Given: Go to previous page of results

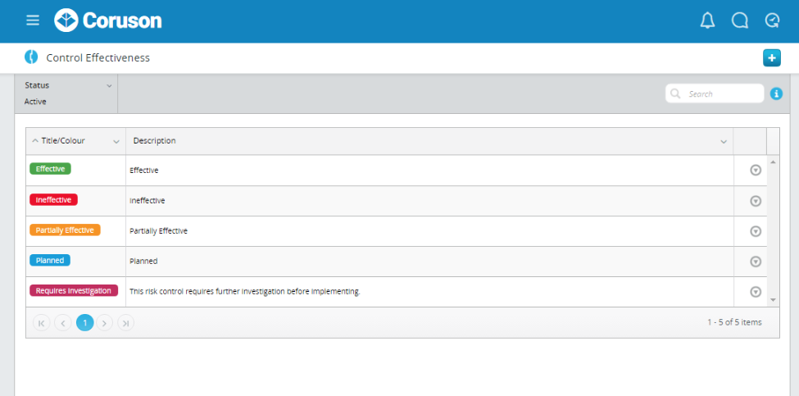Looking at the screenshot, I should tap(62, 322).
